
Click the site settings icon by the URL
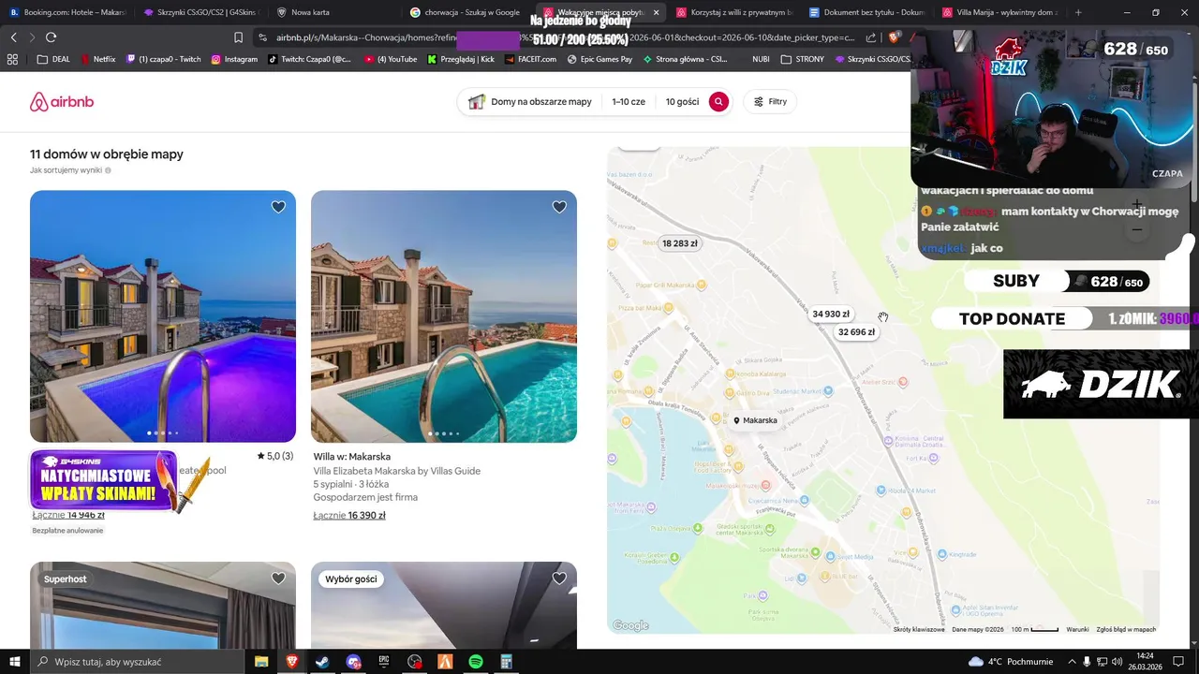point(263,37)
